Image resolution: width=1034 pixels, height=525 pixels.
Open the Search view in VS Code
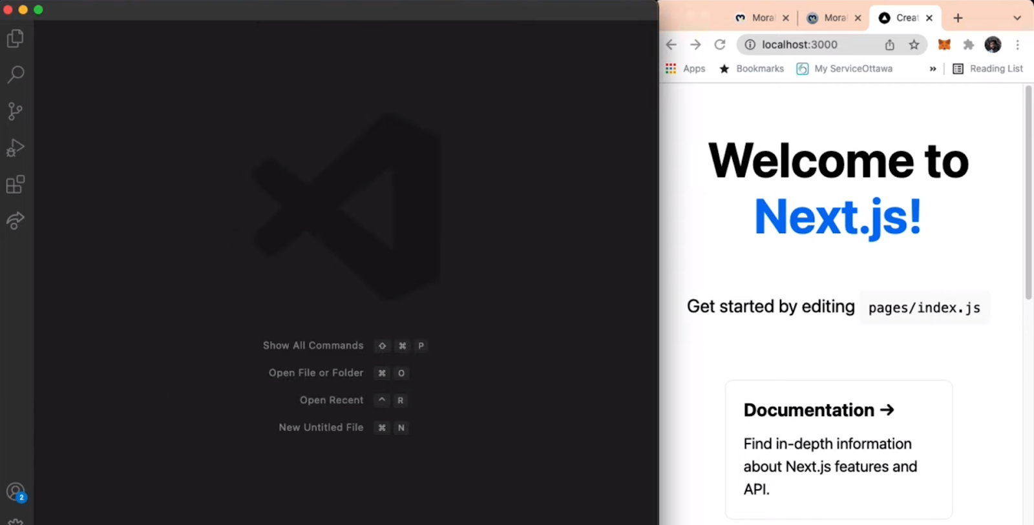coord(16,74)
